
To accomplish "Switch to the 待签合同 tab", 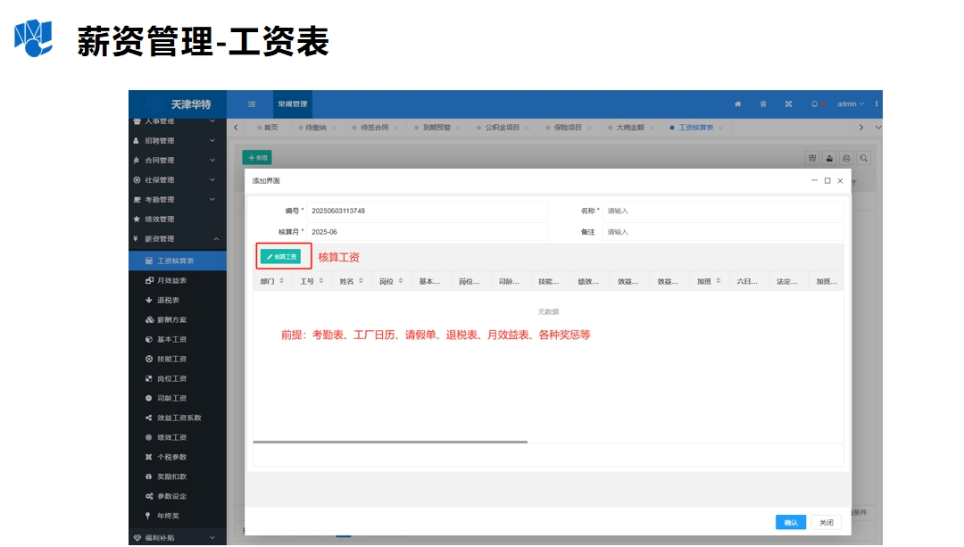I will pyautogui.click(x=374, y=128).
